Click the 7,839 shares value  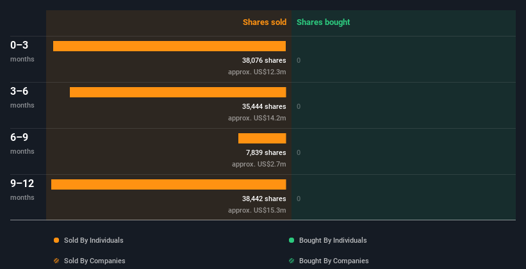tap(266, 152)
